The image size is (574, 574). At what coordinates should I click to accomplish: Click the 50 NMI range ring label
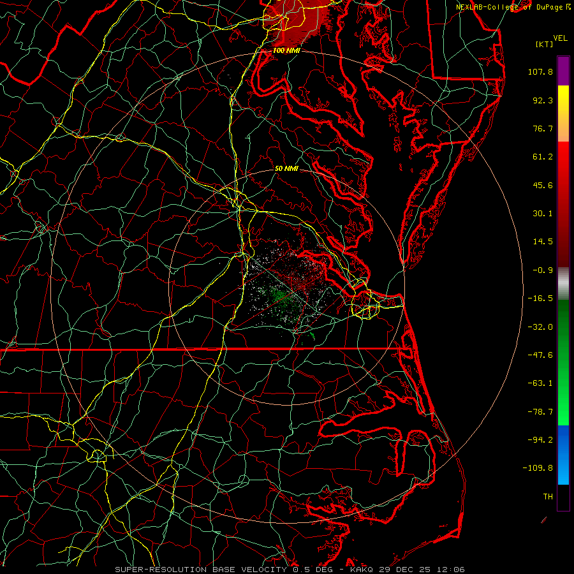286,168
